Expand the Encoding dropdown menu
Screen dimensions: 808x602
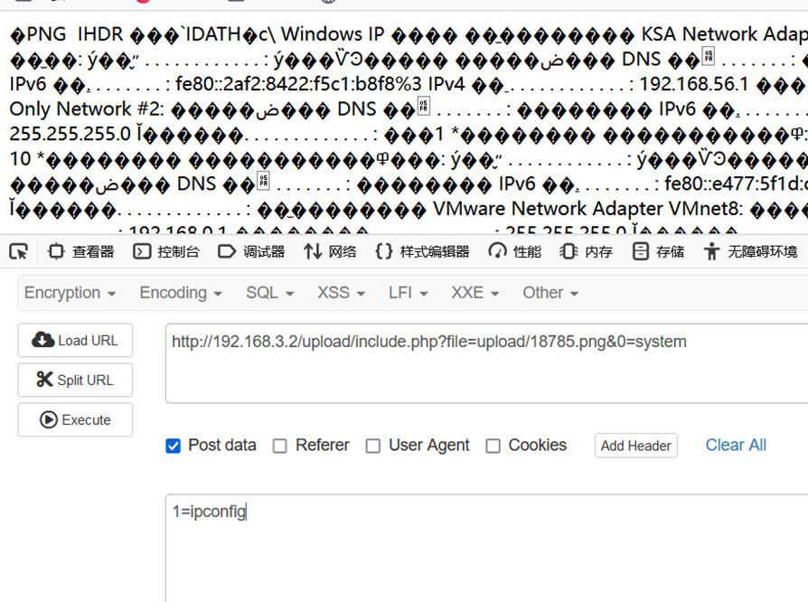coord(181,293)
